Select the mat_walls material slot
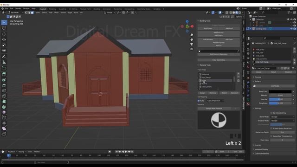 (x=271, y=50)
